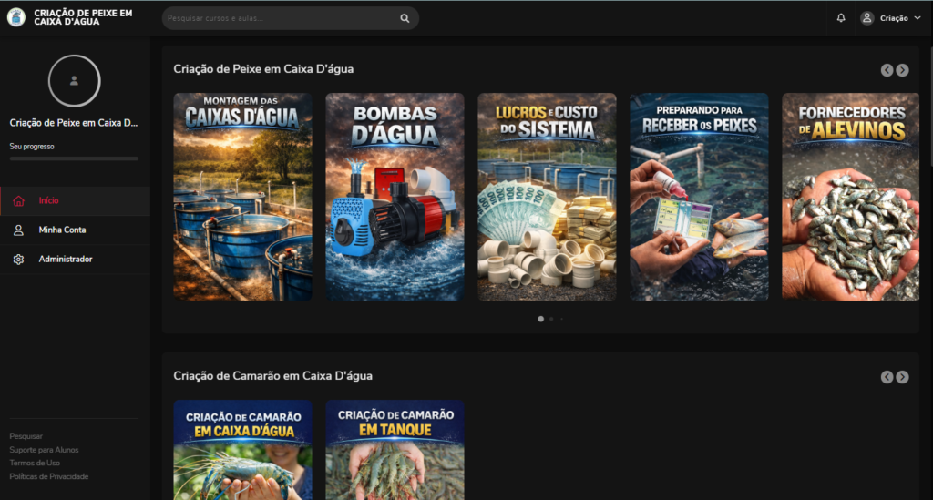Click the user avatar icon in the top bar
The height and width of the screenshot is (500, 933).
pyautogui.click(x=866, y=17)
